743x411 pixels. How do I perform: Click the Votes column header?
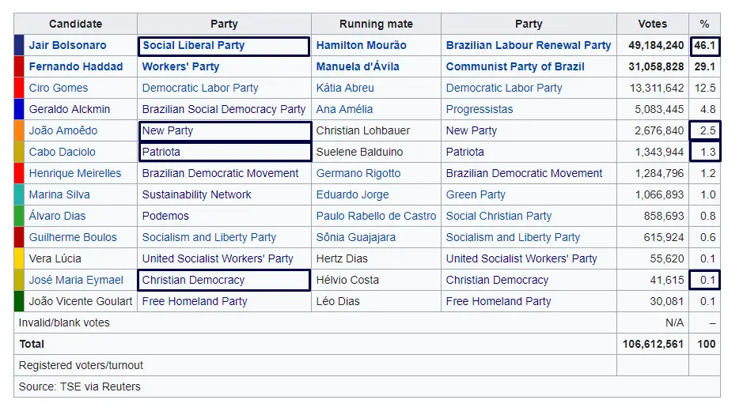[652, 24]
